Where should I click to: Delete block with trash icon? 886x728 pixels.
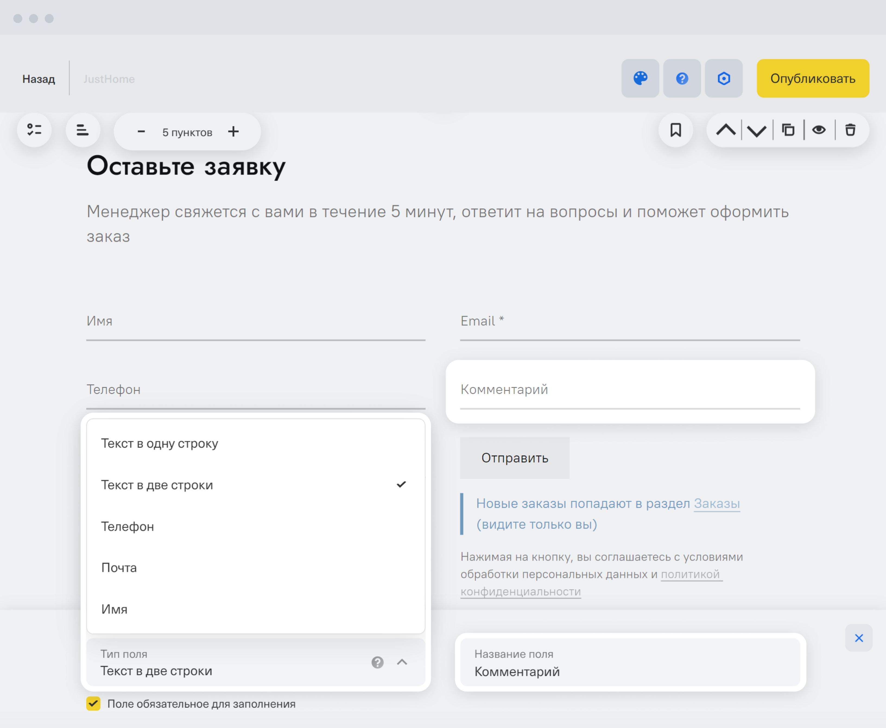(x=850, y=130)
